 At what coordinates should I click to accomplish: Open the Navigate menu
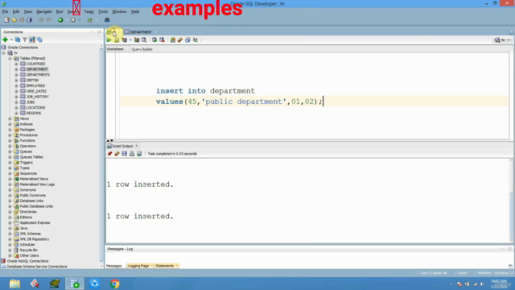pos(44,11)
